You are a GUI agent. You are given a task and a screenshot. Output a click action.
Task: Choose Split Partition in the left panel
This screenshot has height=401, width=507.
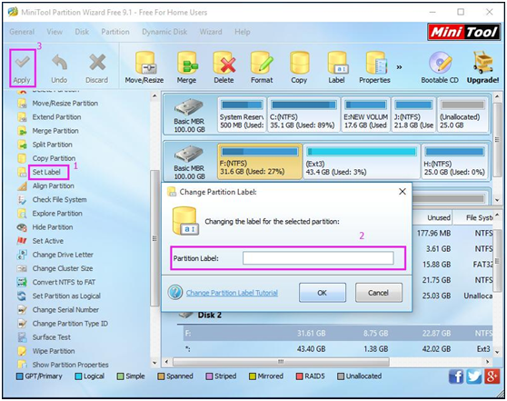point(52,145)
